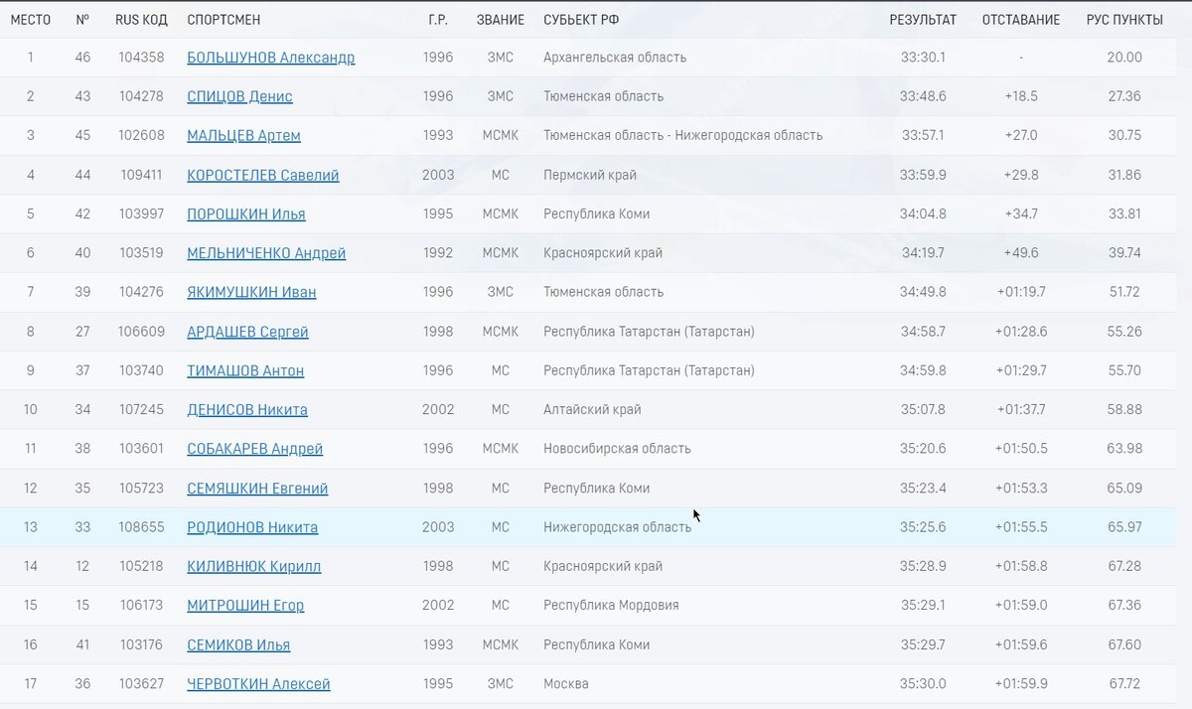Select СОБАКАРЕВ Андрей name link

click(254, 449)
